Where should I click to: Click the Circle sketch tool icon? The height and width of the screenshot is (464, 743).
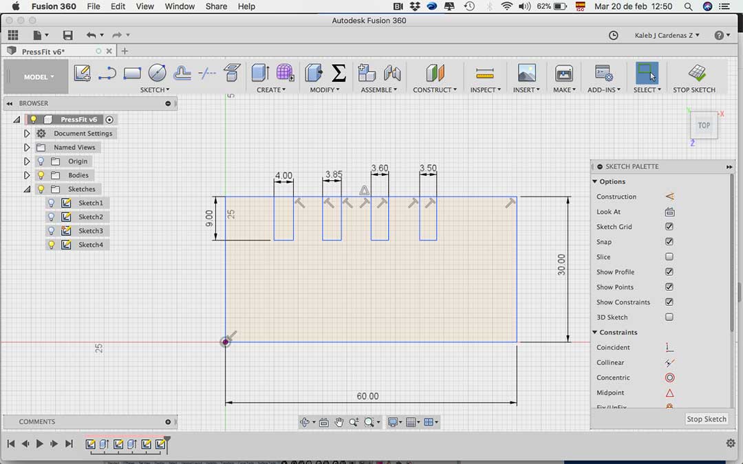157,73
